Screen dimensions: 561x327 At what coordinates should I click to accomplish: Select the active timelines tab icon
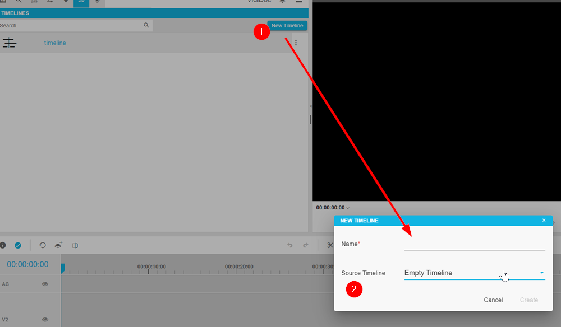click(x=81, y=2)
